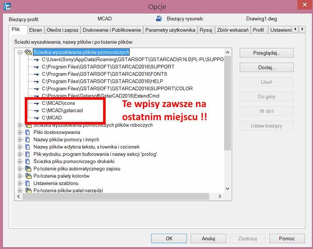Select Ścieżka wyszukiwania pomocniczych plików roboczych row

click(93, 125)
